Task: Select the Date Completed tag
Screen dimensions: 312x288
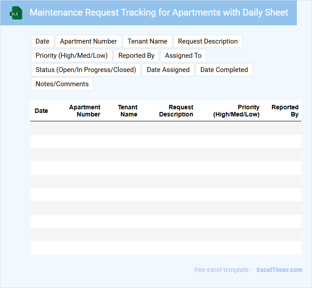Action: (224, 70)
